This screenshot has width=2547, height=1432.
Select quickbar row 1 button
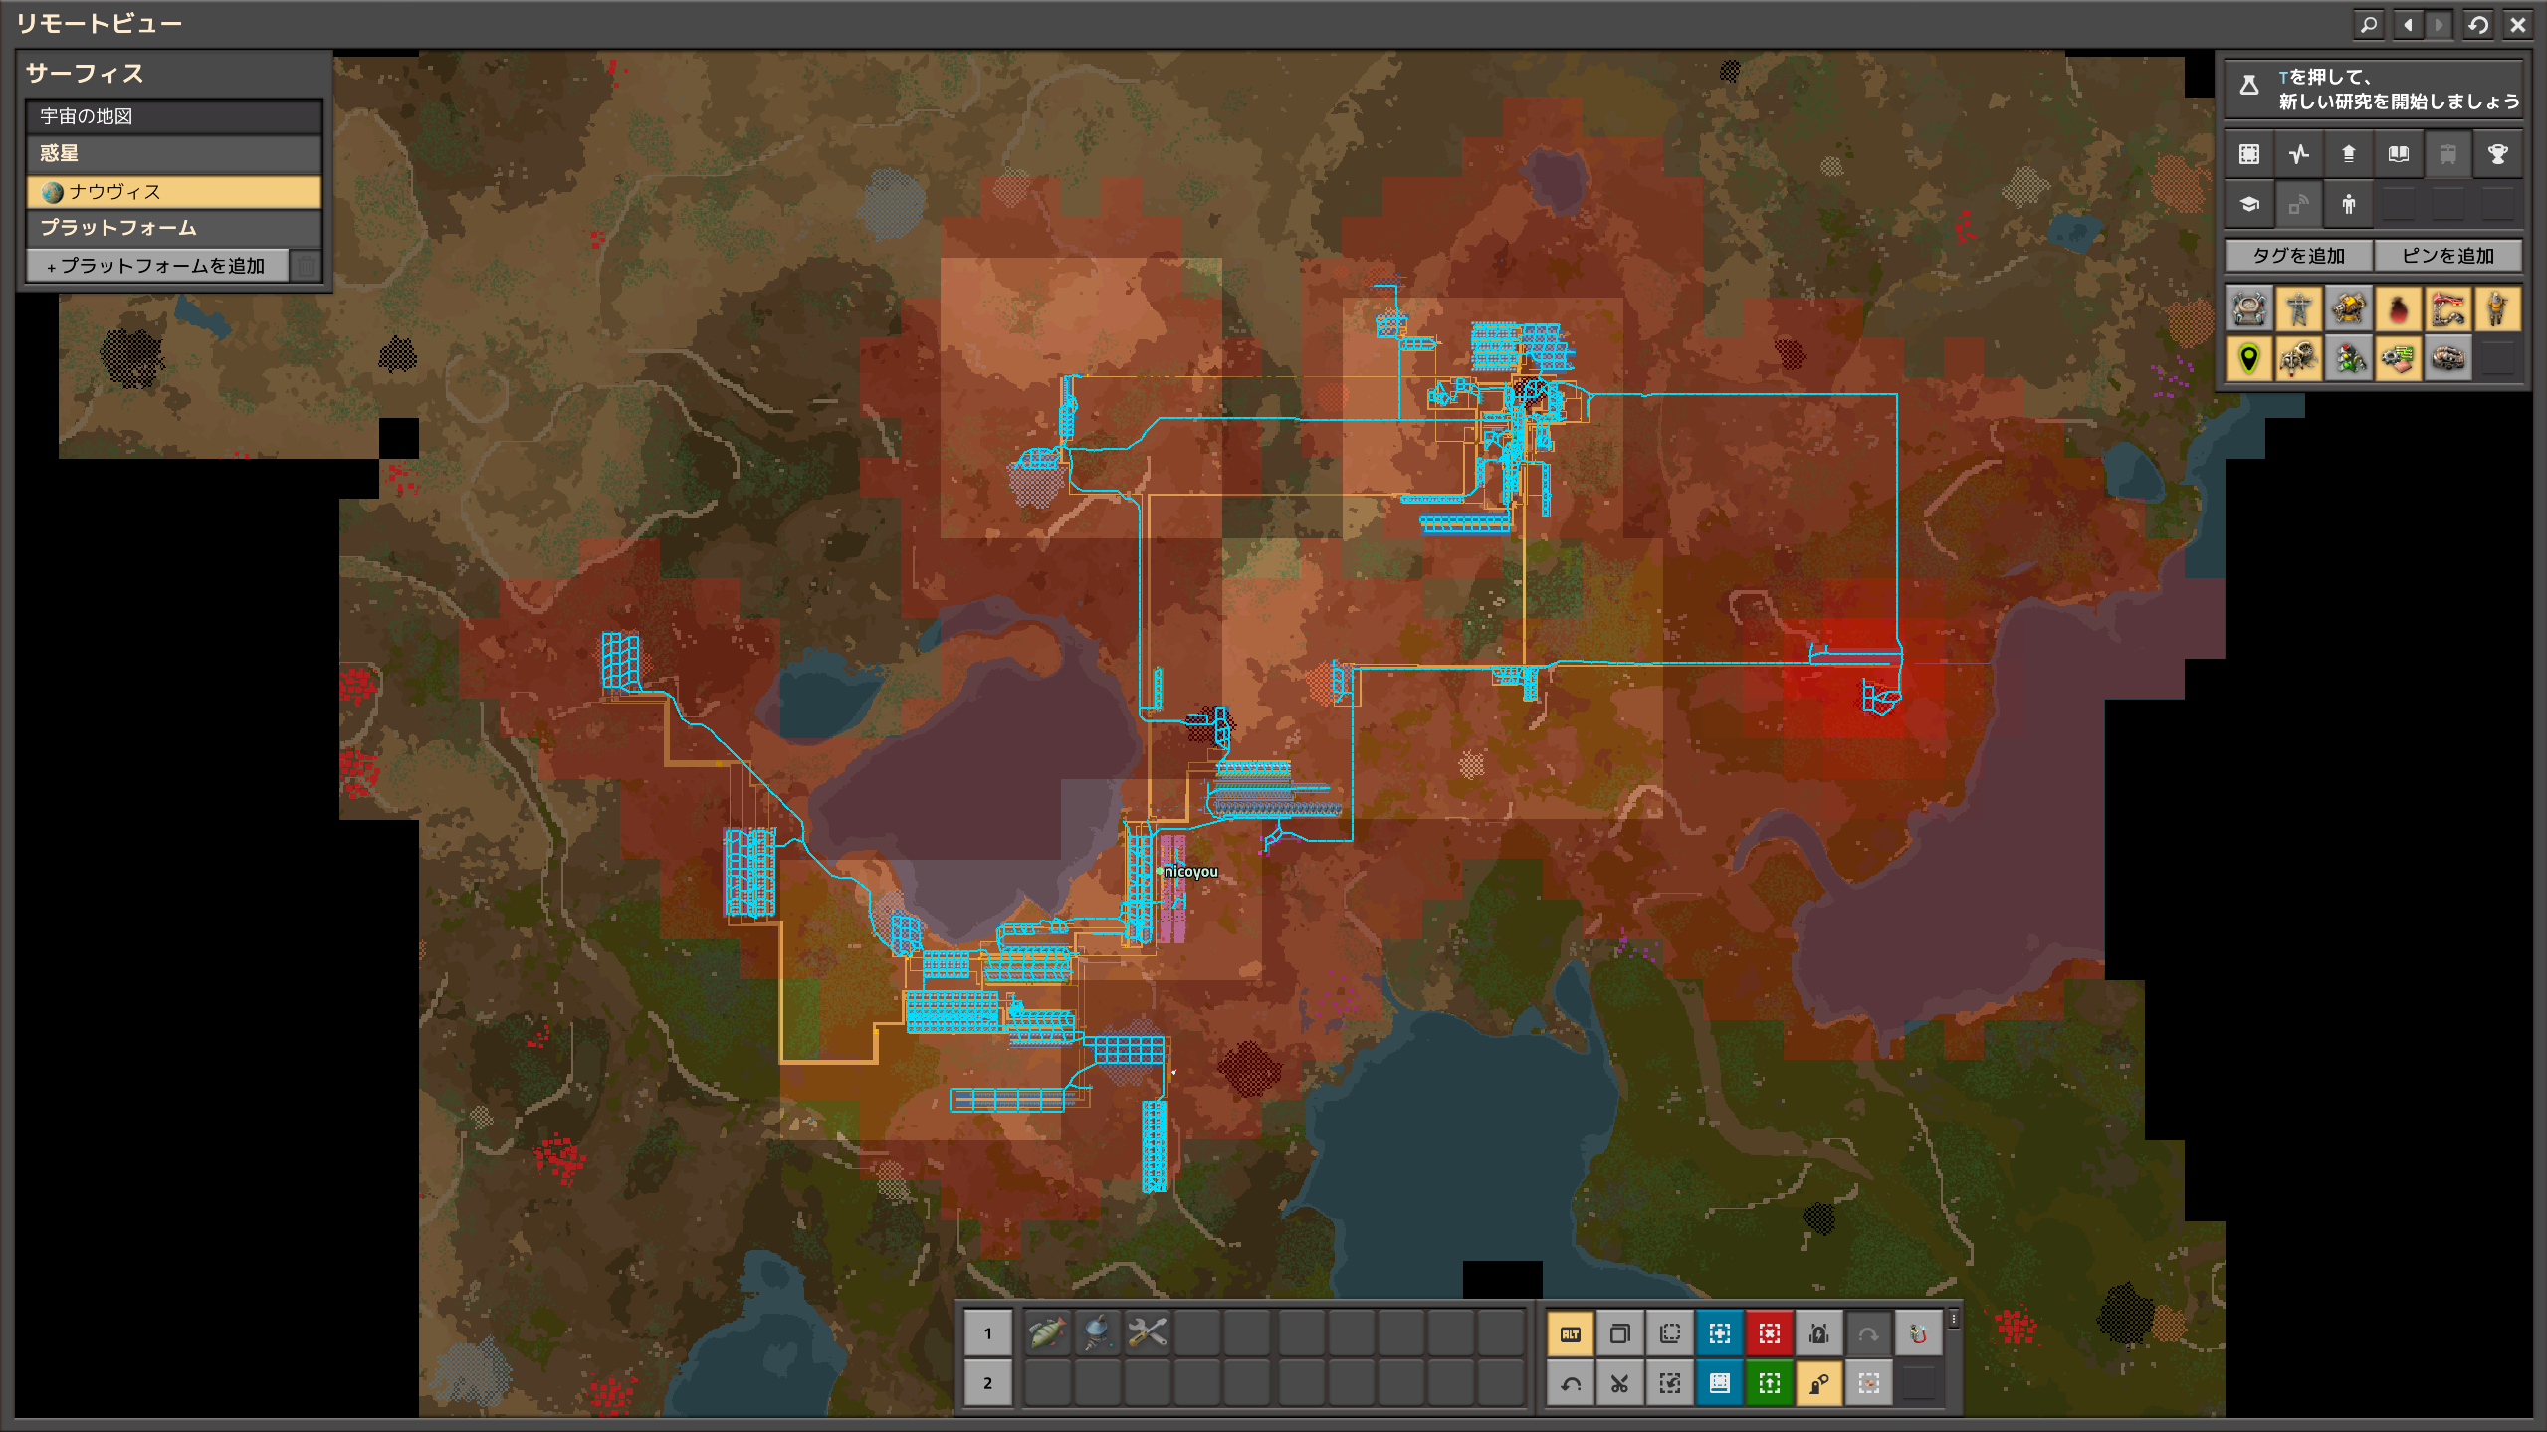point(988,1333)
